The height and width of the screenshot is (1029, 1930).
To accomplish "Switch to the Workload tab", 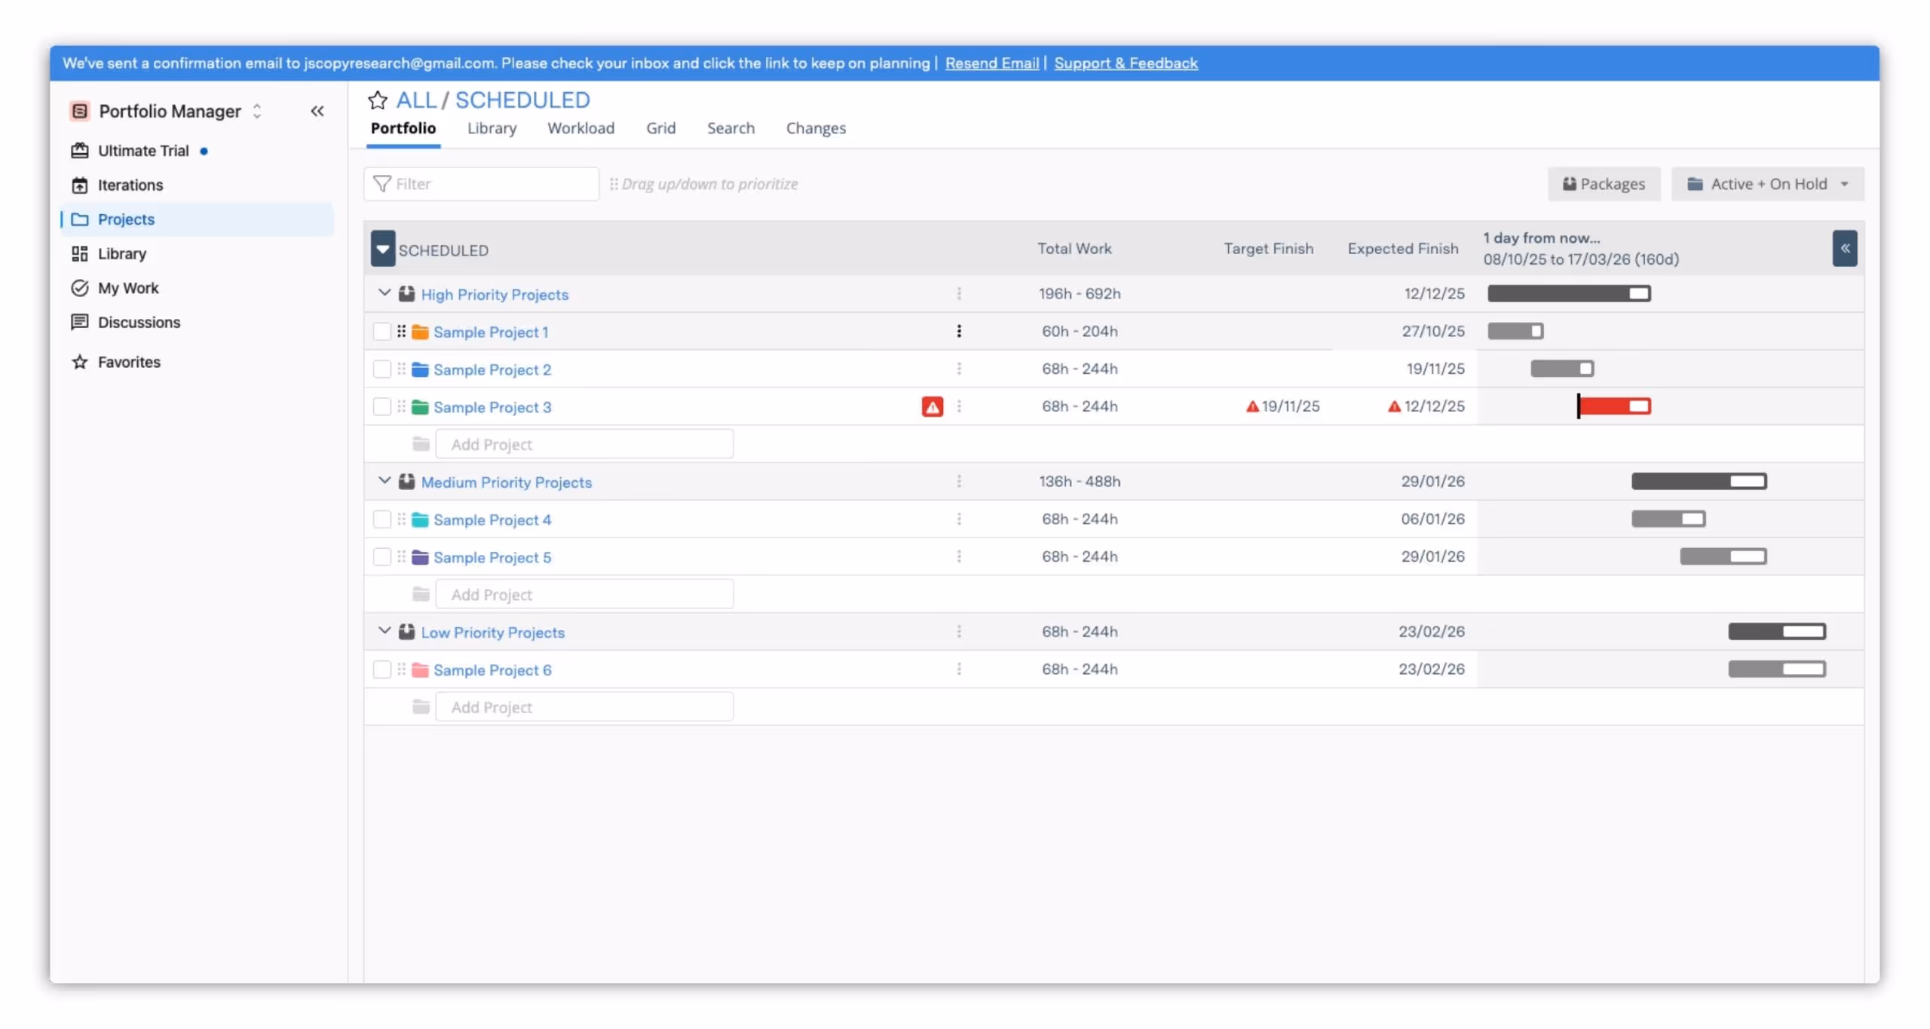I will click(x=581, y=128).
